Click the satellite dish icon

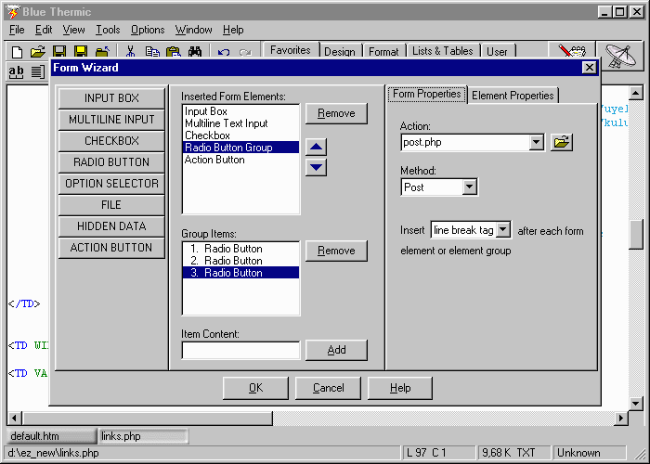click(620, 57)
